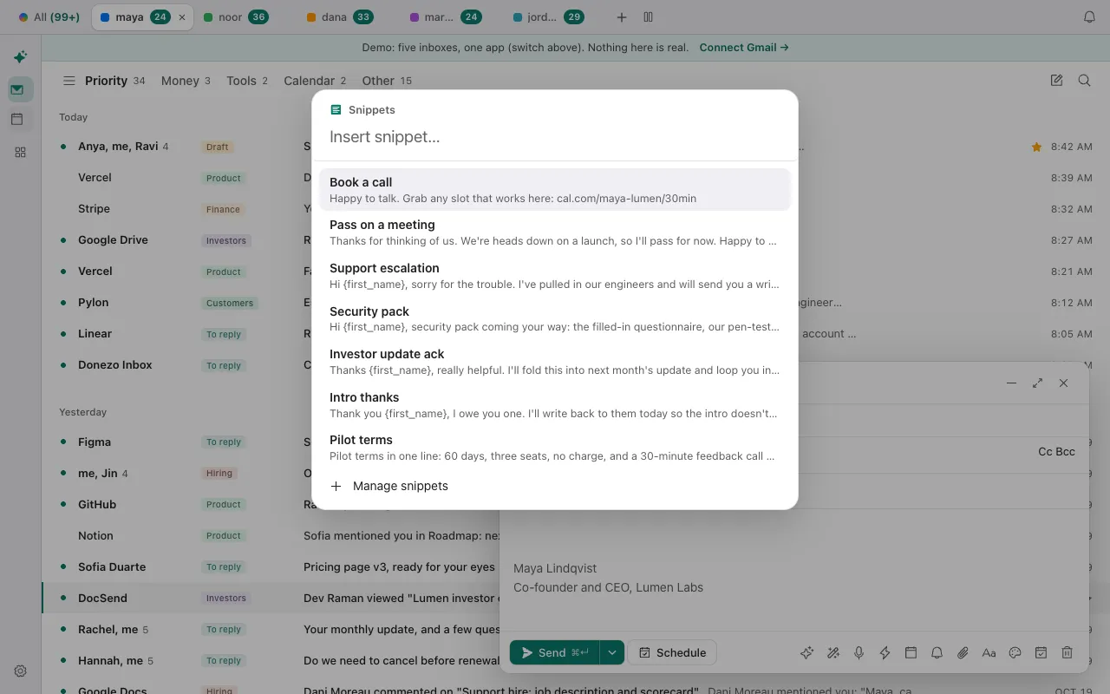The height and width of the screenshot is (694, 1110).
Task: Close the maya inbox tab
Action: coord(181,17)
